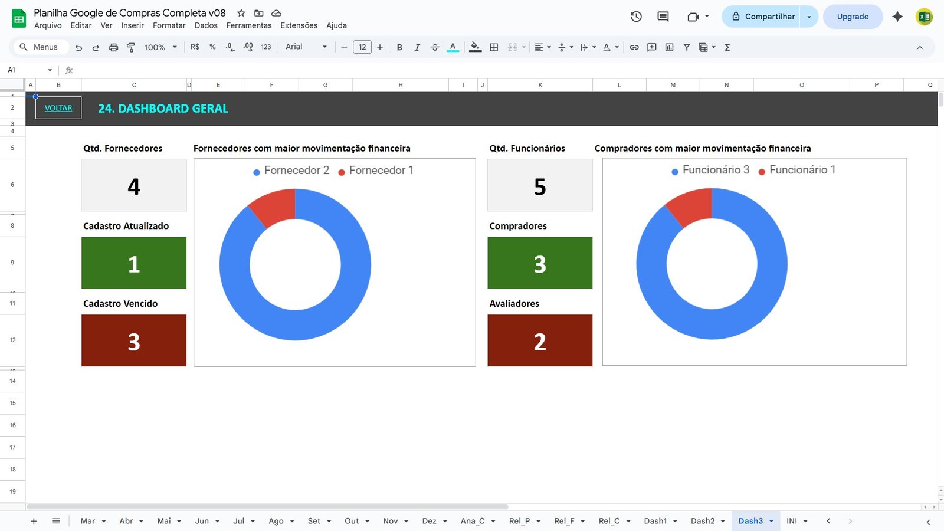Apply currency format R$

tap(194, 47)
